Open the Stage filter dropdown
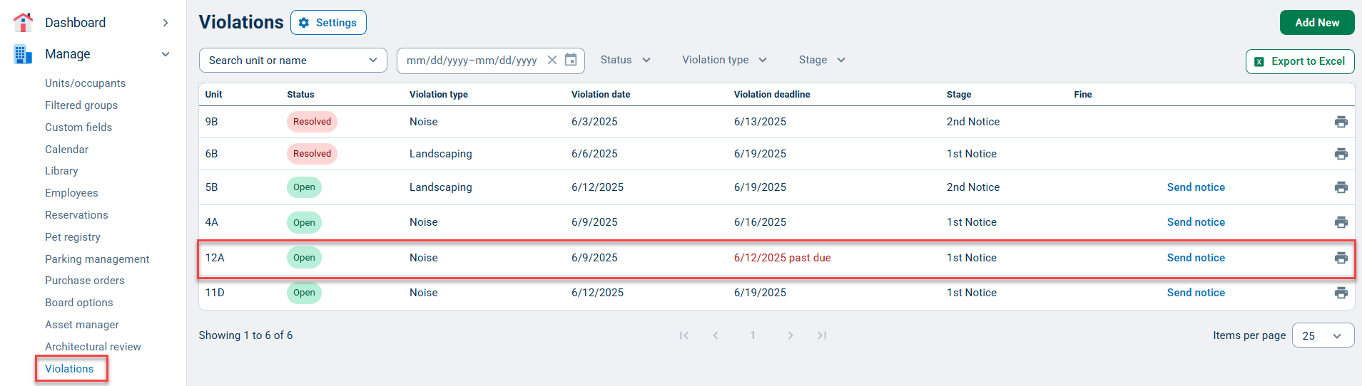The height and width of the screenshot is (386, 1362). (822, 60)
